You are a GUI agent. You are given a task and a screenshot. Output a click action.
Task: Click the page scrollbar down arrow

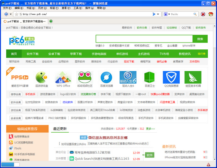[214, 159]
